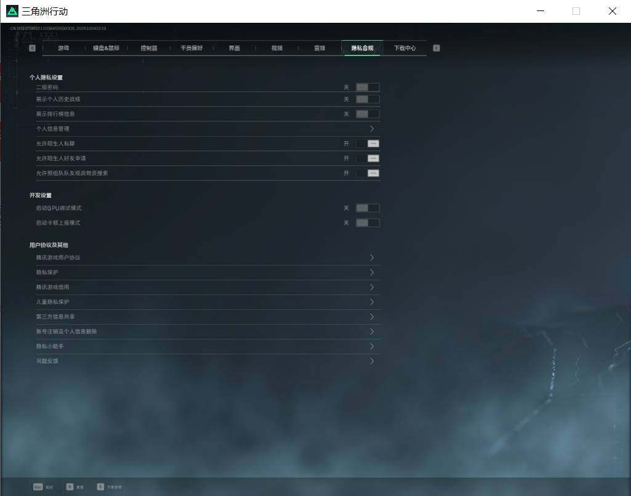Turn on the 展示排行榜信息 toggle

click(x=368, y=114)
